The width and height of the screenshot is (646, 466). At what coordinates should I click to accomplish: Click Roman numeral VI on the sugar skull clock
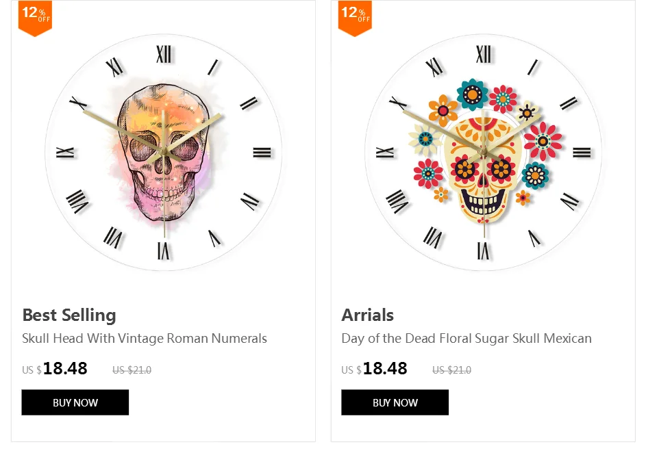tap(484, 251)
